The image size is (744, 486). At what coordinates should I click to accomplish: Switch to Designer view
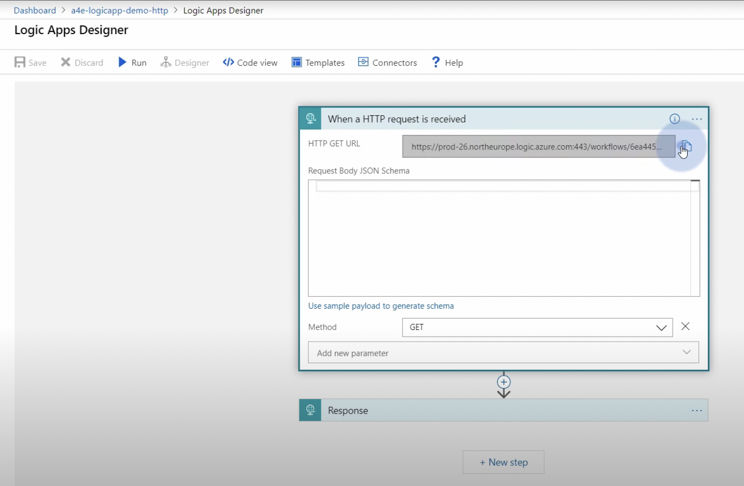pos(184,63)
